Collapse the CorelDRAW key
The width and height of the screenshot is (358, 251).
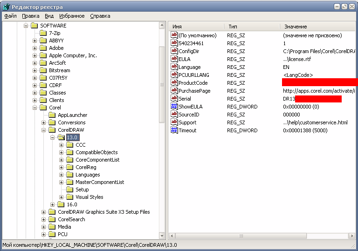click(44, 130)
